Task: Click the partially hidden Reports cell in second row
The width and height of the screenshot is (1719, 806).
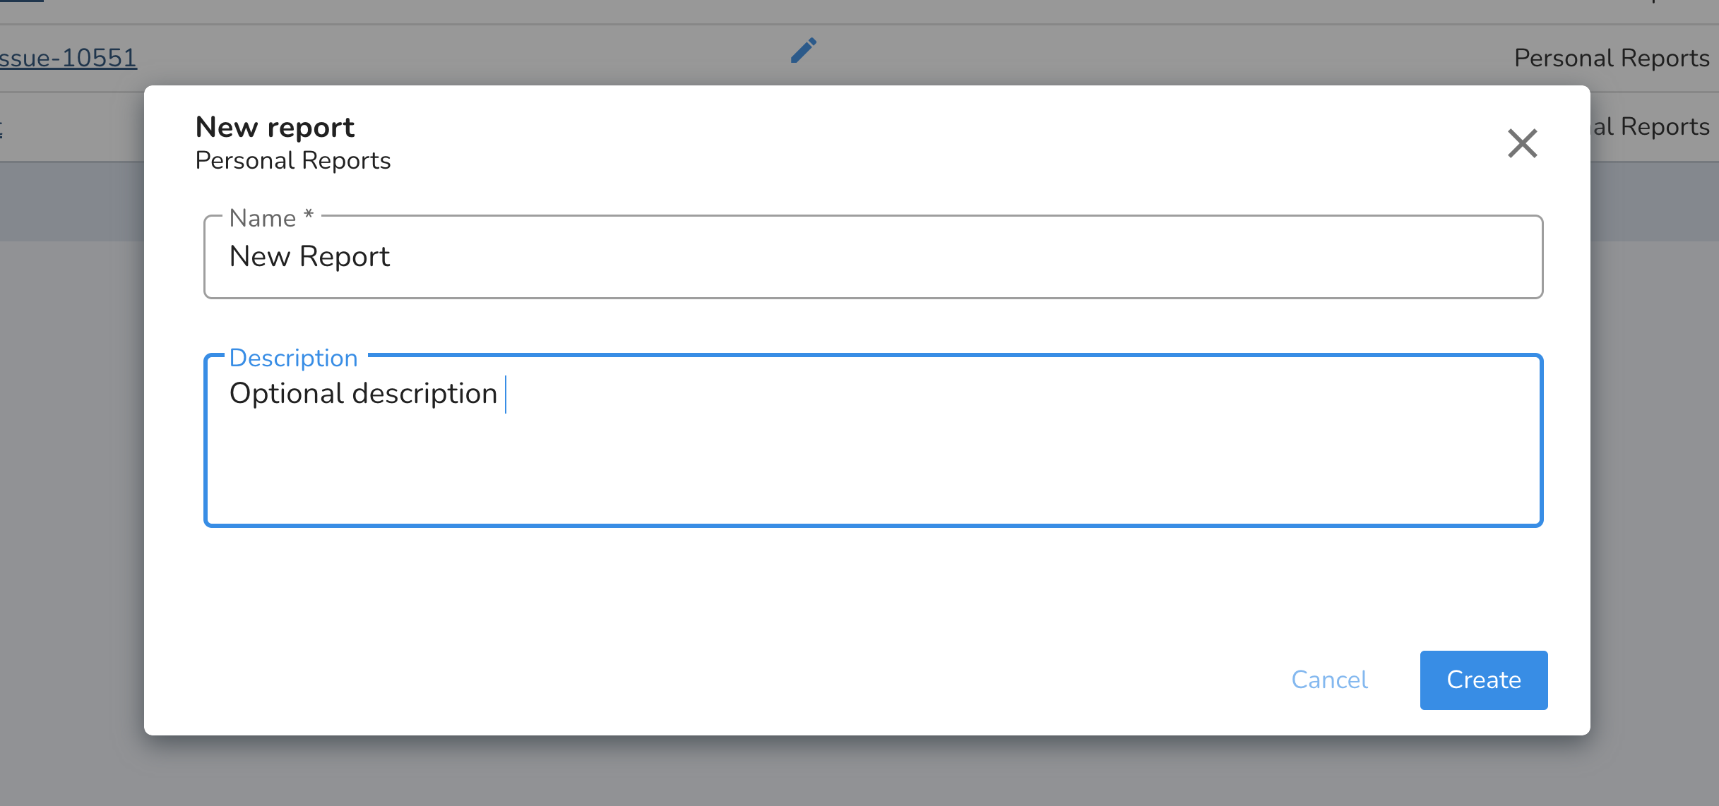Action: click(x=1650, y=127)
